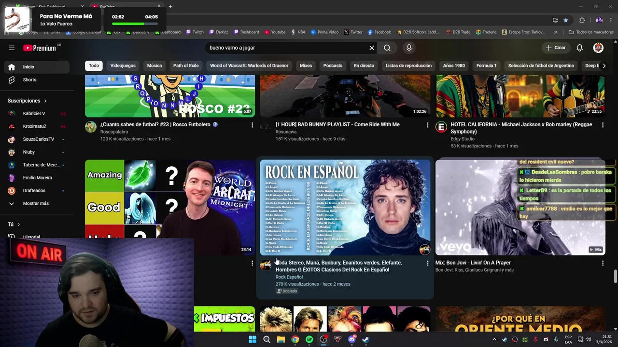Select the Fórmula 1 filter chip
Image resolution: width=618 pixels, height=347 pixels.
(x=486, y=66)
